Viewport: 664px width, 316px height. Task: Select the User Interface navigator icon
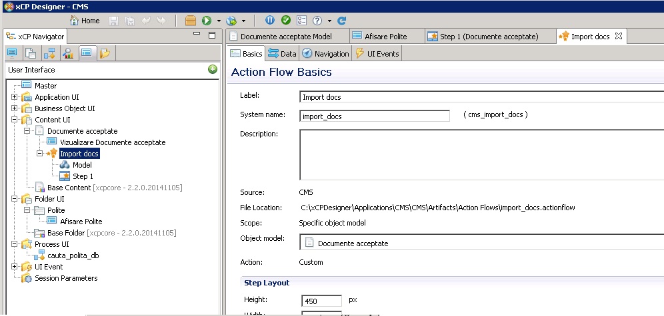[x=87, y=53]
